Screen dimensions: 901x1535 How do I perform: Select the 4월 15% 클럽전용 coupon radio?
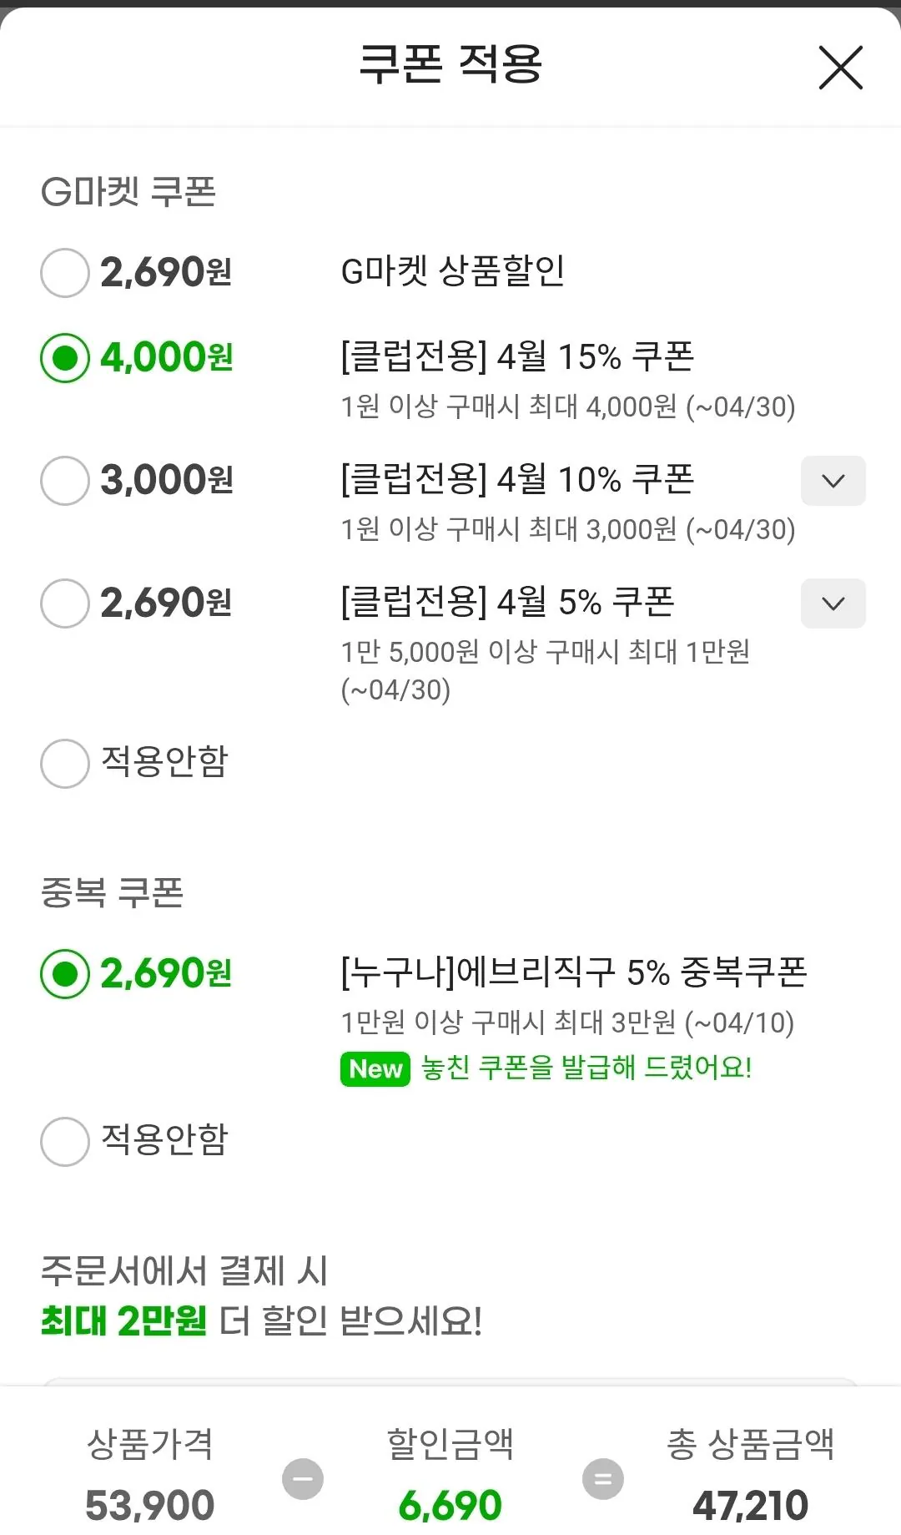coord(65,358)
